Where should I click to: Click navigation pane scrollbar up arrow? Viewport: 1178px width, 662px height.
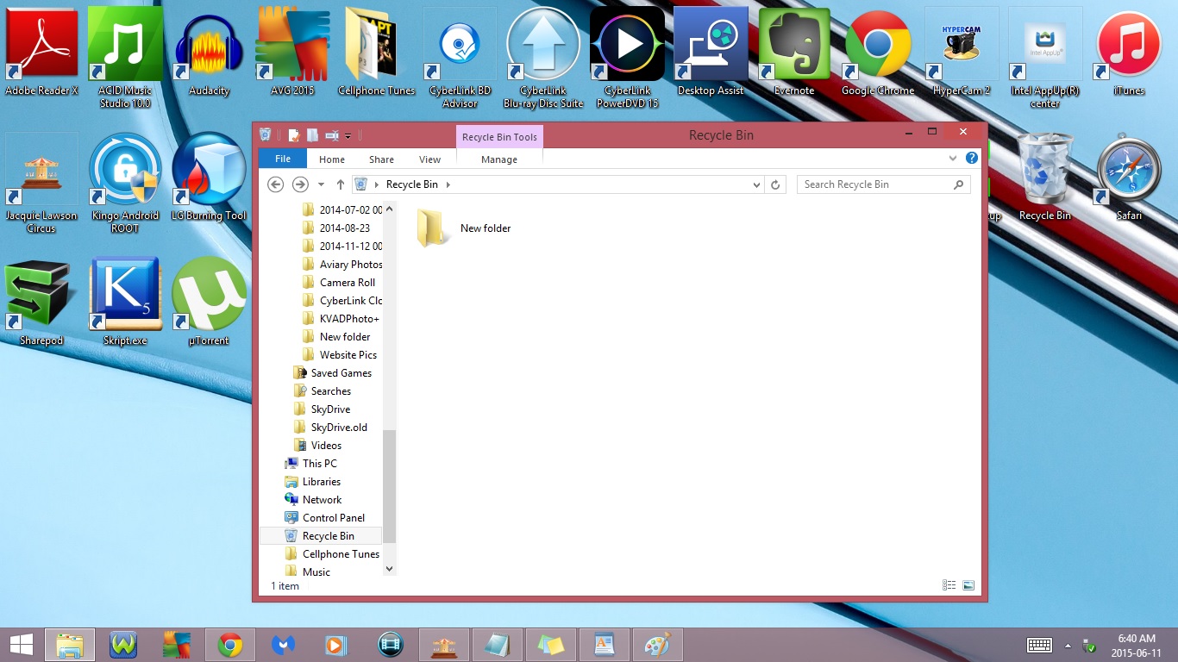click(x=389, y=208)
